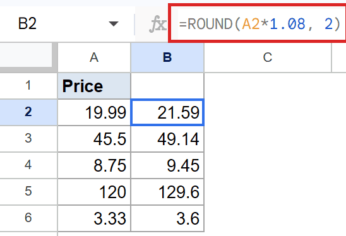346x236 pixels.
Task: Select cell containing 129.6
Action: pyautogui.click(x=167, y=192)
